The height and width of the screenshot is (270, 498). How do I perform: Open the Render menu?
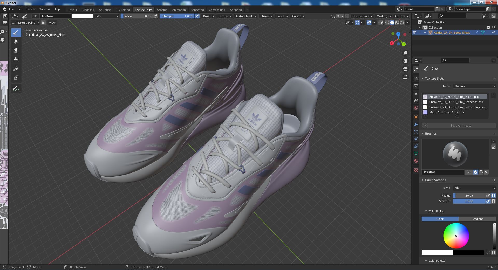[x=31, y=9]
